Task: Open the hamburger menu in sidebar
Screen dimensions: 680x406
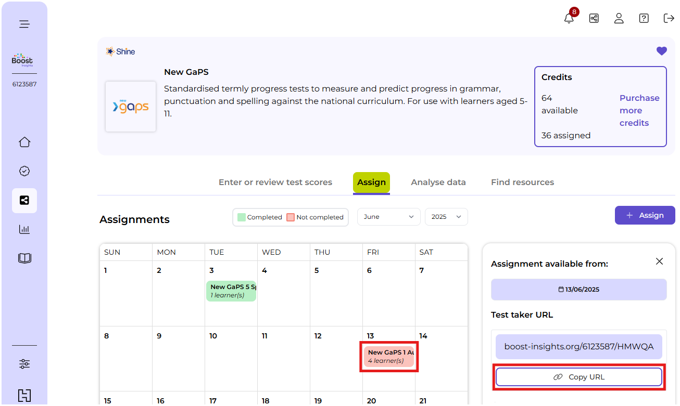Action: pos(24,24)
